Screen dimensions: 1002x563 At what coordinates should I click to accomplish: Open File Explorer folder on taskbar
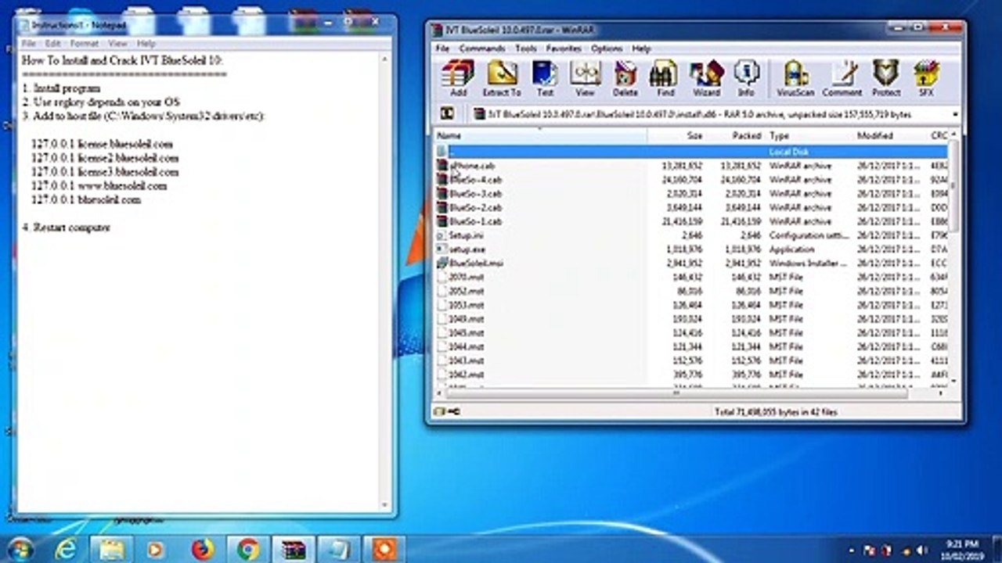[x=110, y=549]
